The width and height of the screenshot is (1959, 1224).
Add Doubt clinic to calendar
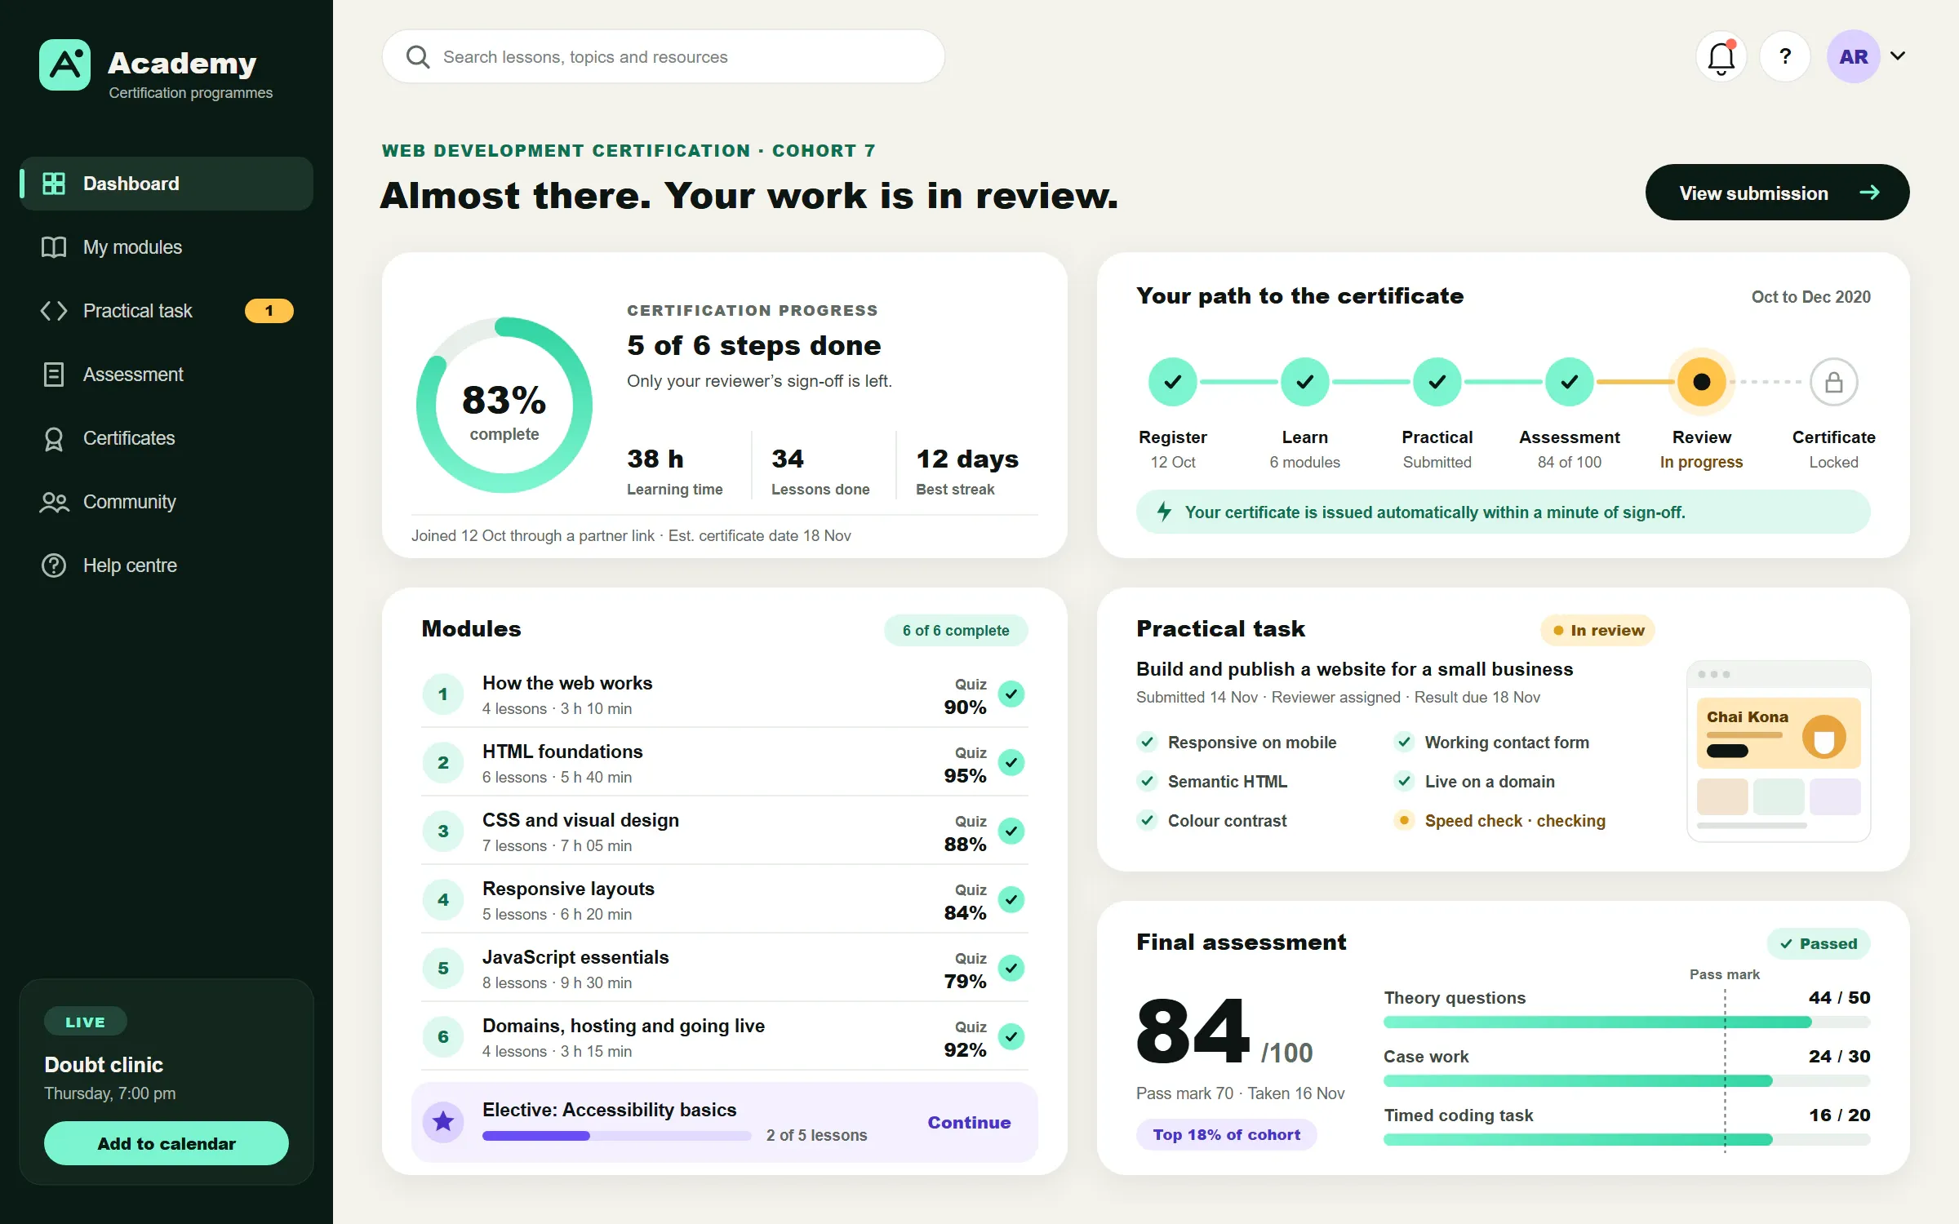pyautogui.click(x=167, y=1143)
